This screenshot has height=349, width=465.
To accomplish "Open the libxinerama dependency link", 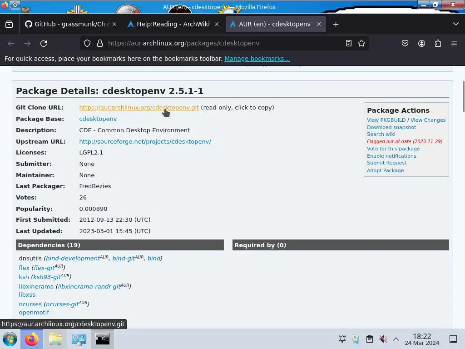I will coord(36,286).
